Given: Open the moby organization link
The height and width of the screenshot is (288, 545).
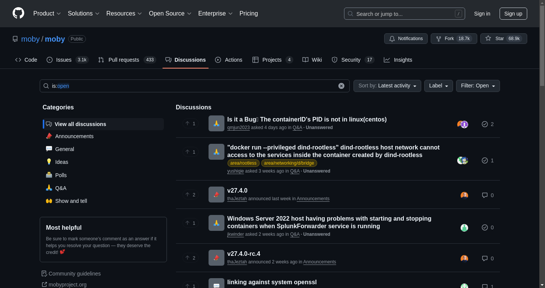Looking at the screenshot, I should (30, 39).
